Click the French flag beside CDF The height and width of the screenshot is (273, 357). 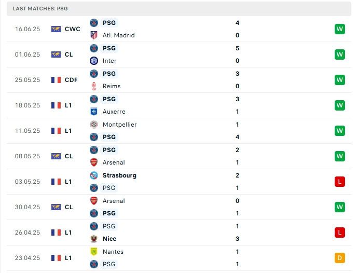(x=56, y=80)
